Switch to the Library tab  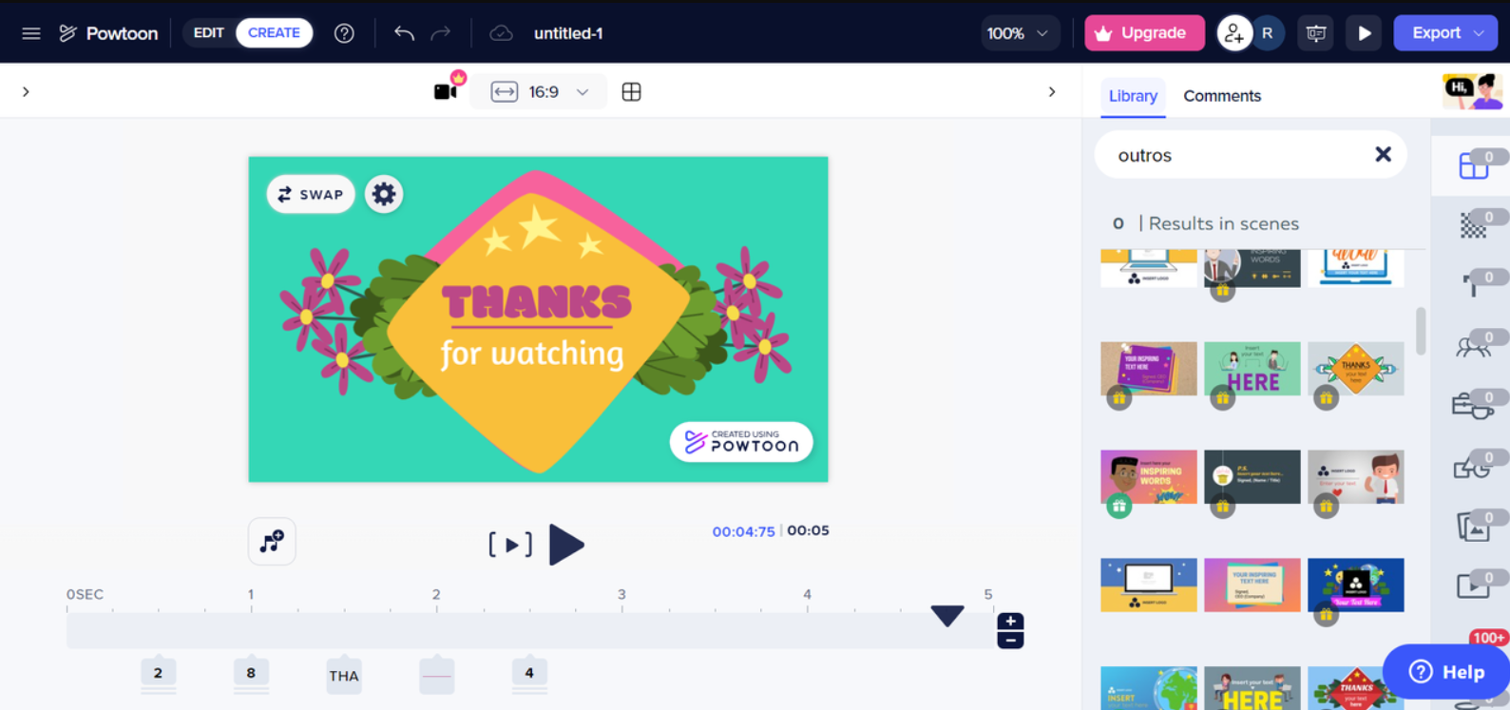(1133, 96)
